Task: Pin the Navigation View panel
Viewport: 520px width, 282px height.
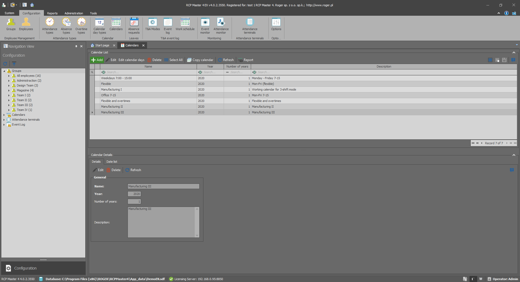Action: 76,46
